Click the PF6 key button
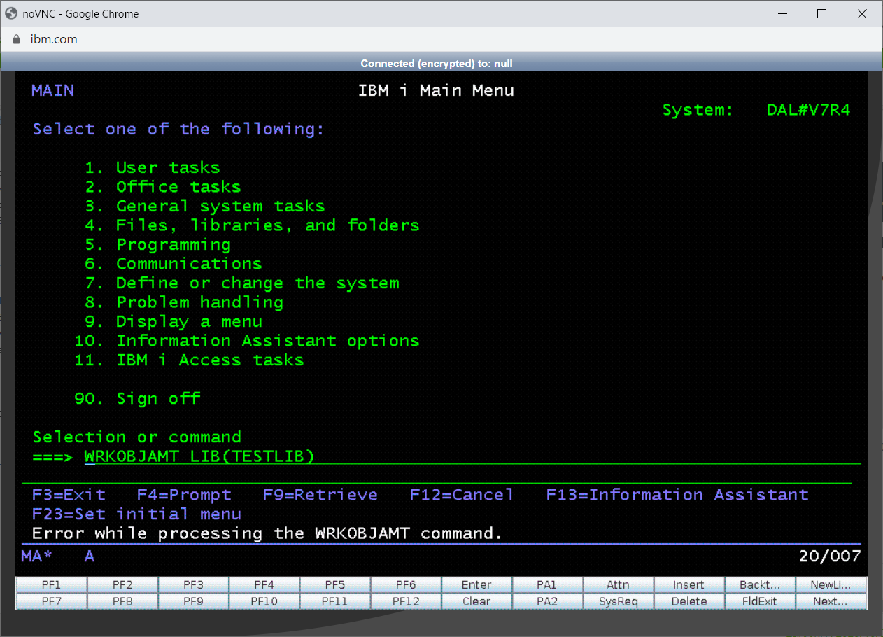The width and height of the screenshot is (883, 637). click(406, 584)
